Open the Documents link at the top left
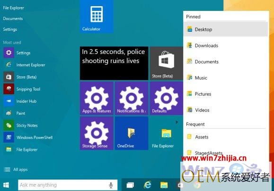The width and height of the screenshot is (274, 191). tap(13, 18)
